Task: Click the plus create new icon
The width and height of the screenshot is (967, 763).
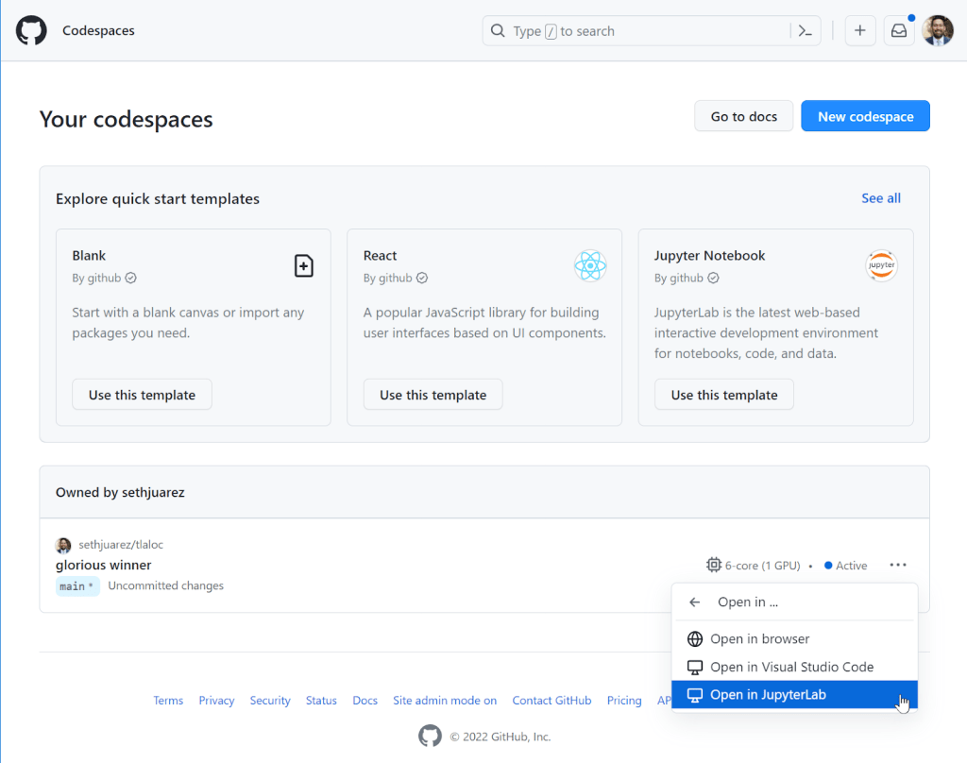Action: 859,31
